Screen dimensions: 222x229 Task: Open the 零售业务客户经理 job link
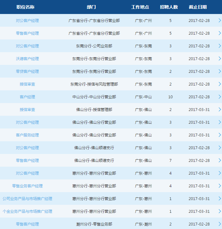point(27,186)
